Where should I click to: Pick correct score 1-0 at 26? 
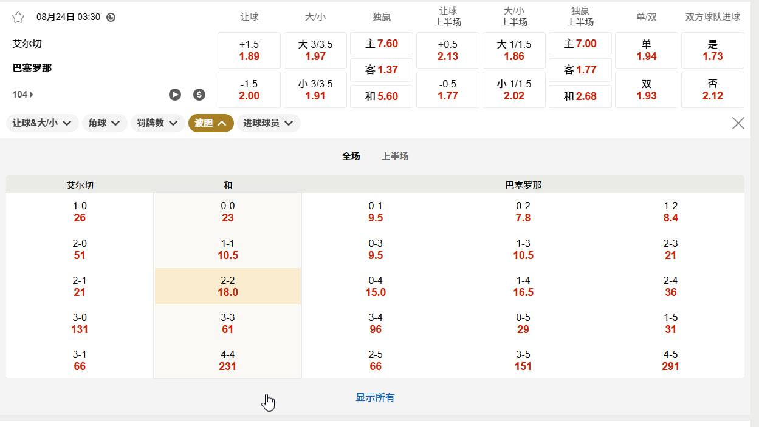click(x=80, y=212)
